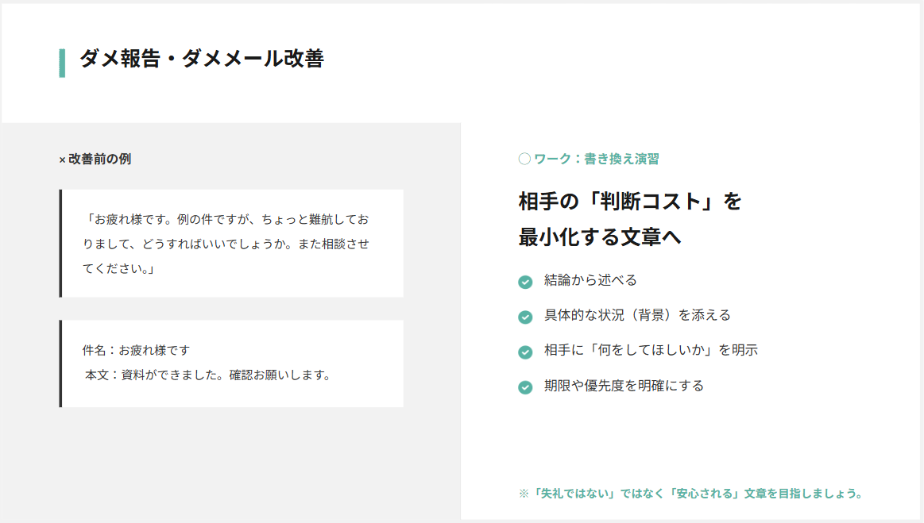Click the quote box starting お疲れ様です。例の件
Viewport: 924px width, 523px height.
tap(231, 243)
